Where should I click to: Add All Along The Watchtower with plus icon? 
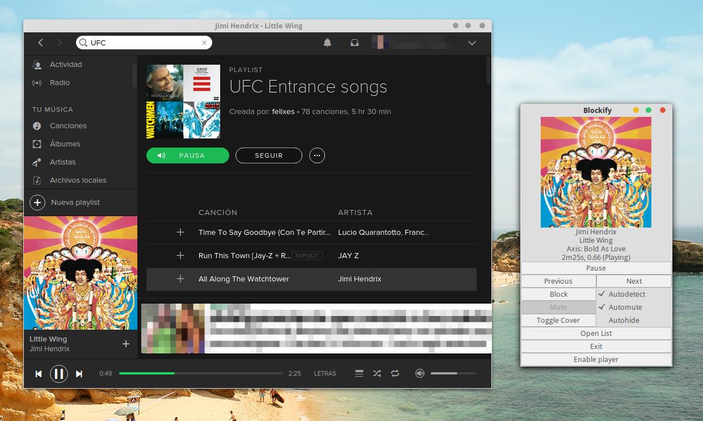click(x=180, y=279)
